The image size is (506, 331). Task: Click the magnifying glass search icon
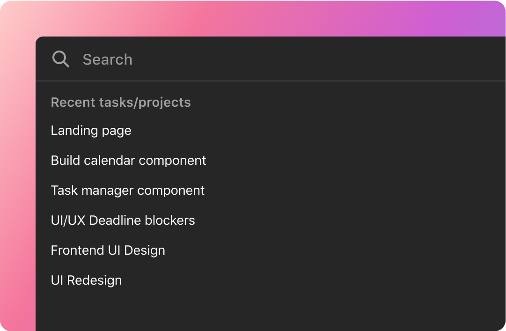coord(61,59)
